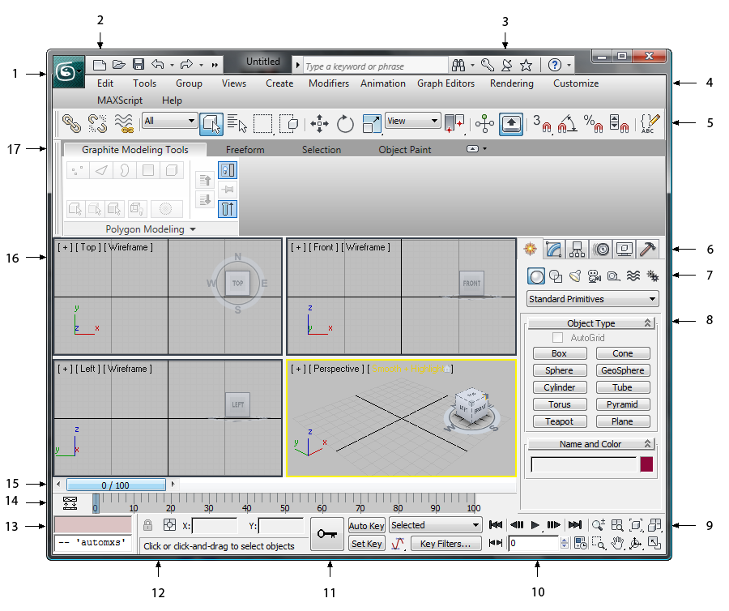Open the Standard Primitives dropdown

591,299
